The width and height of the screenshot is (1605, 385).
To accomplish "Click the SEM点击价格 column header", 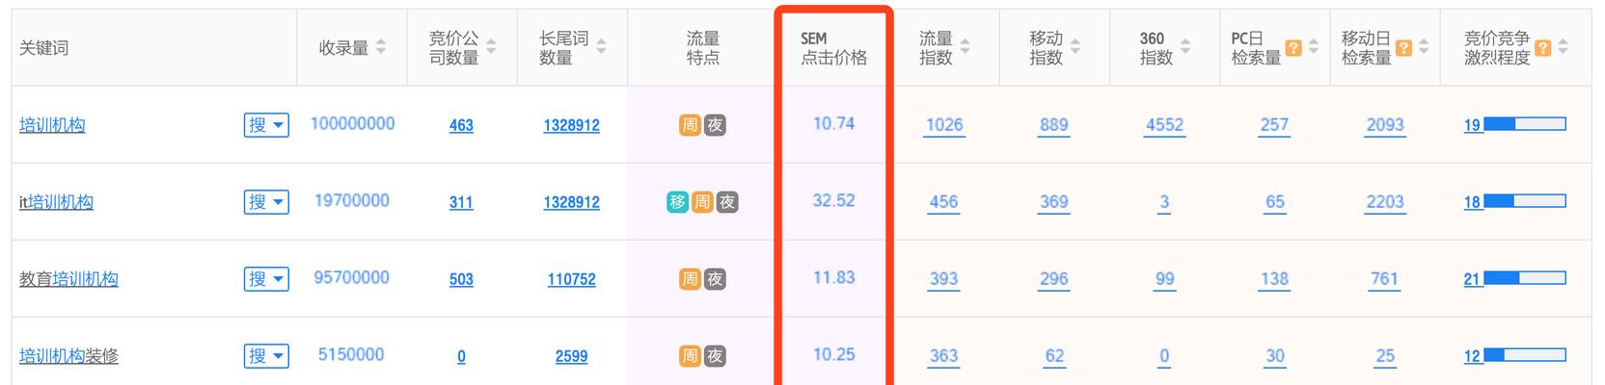I will [833, 48].
